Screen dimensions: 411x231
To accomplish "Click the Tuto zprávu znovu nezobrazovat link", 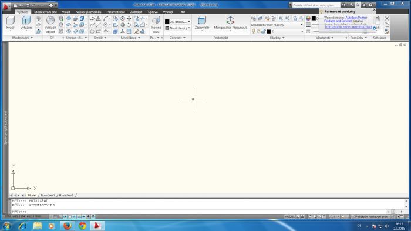I will tap(348, 27).
